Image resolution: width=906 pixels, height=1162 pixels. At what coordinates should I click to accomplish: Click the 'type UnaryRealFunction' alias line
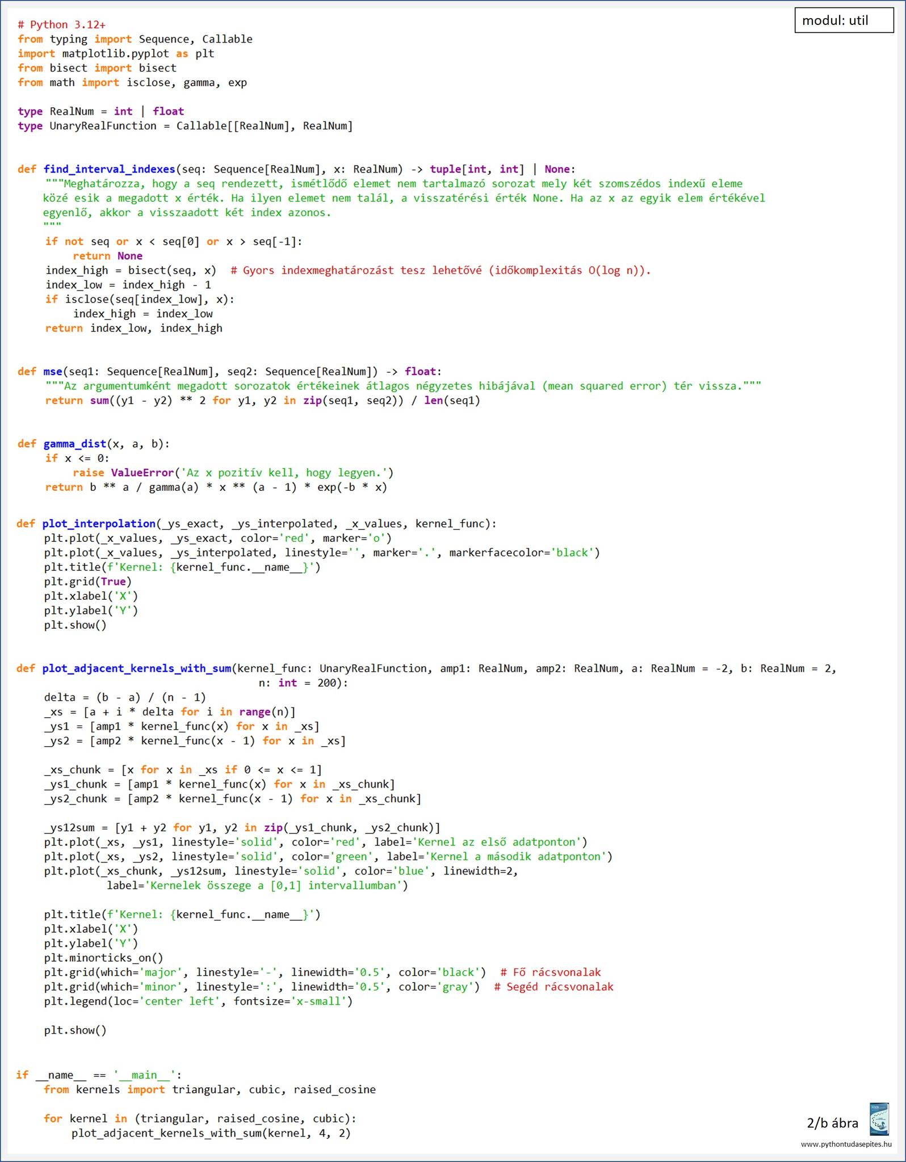click(185, 126)
